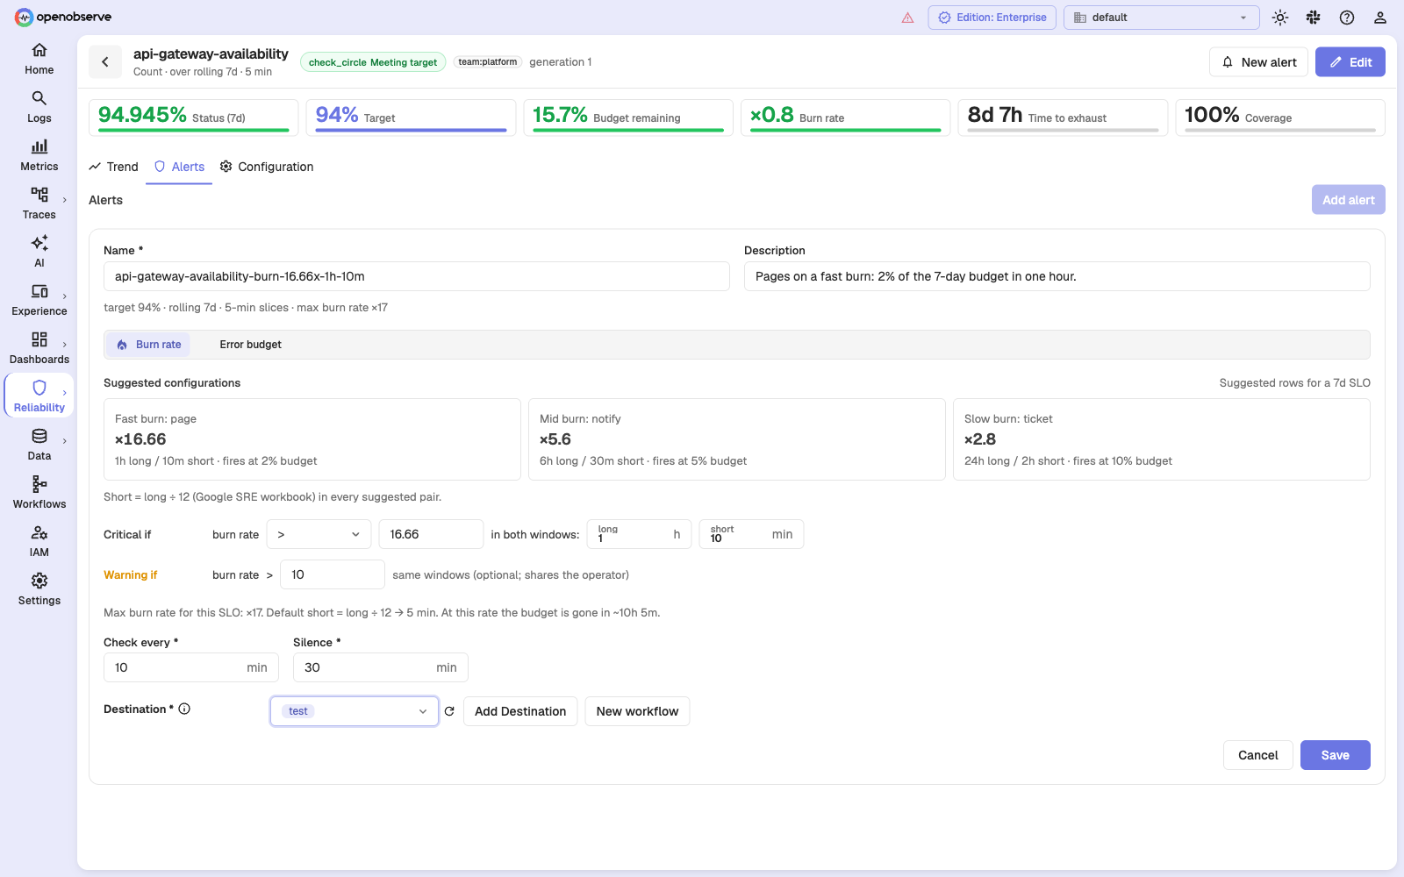
Task: Select the Burn rate mode
Action: (149, 345)
